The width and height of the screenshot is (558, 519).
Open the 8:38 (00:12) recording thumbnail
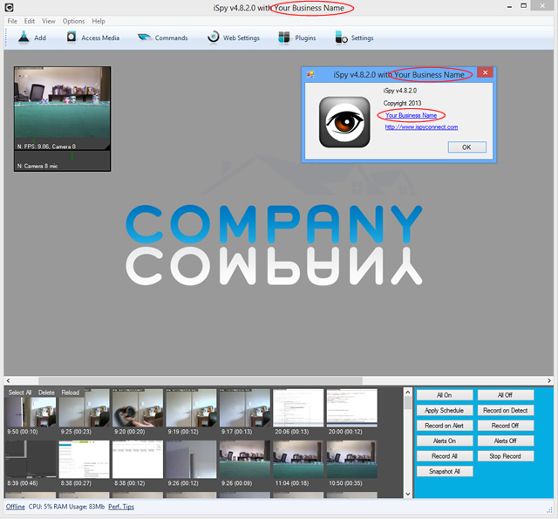click(138, 459)
